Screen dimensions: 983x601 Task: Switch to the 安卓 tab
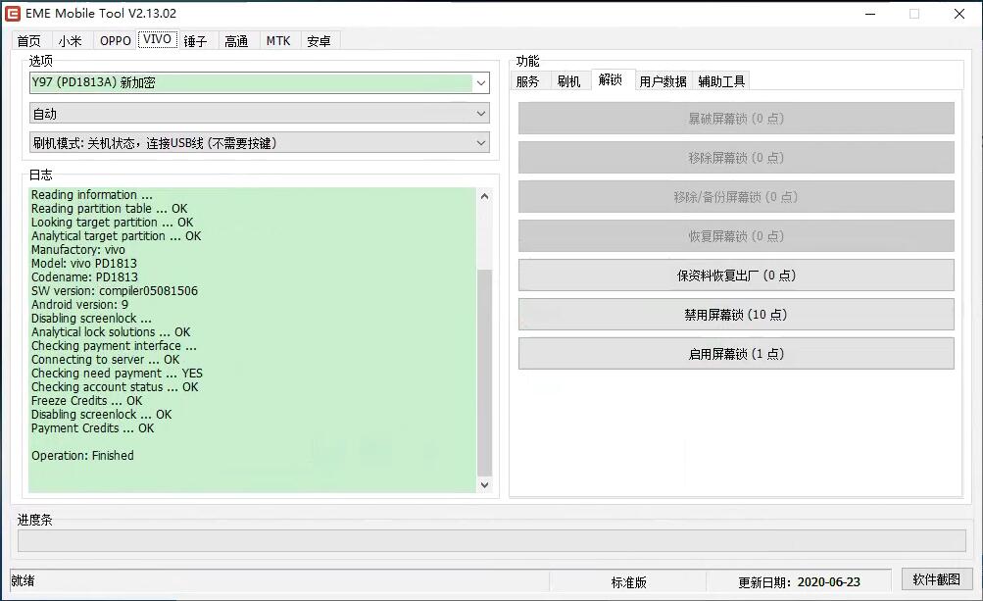point(319,41)
